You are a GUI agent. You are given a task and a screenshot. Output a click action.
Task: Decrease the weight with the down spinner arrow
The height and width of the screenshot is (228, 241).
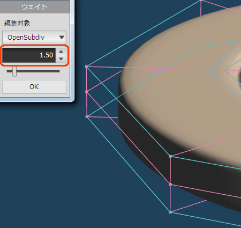coord(61,59)
